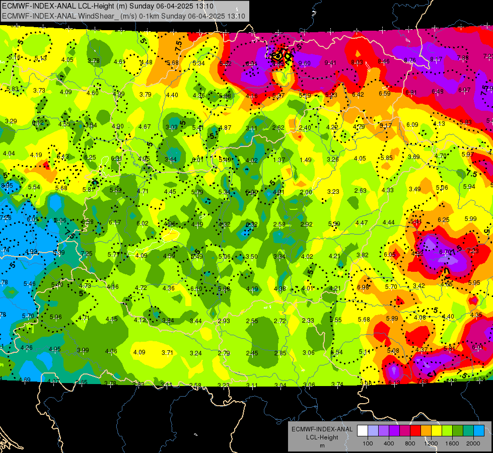Click the wind shear value 2.62
Image resolution: width=493 pixels, height=453 pixels.
click(x=278, y=128)
